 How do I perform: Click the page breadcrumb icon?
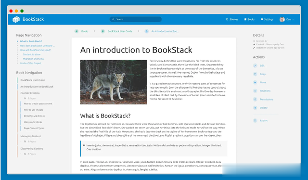click(x=146, y=31)
